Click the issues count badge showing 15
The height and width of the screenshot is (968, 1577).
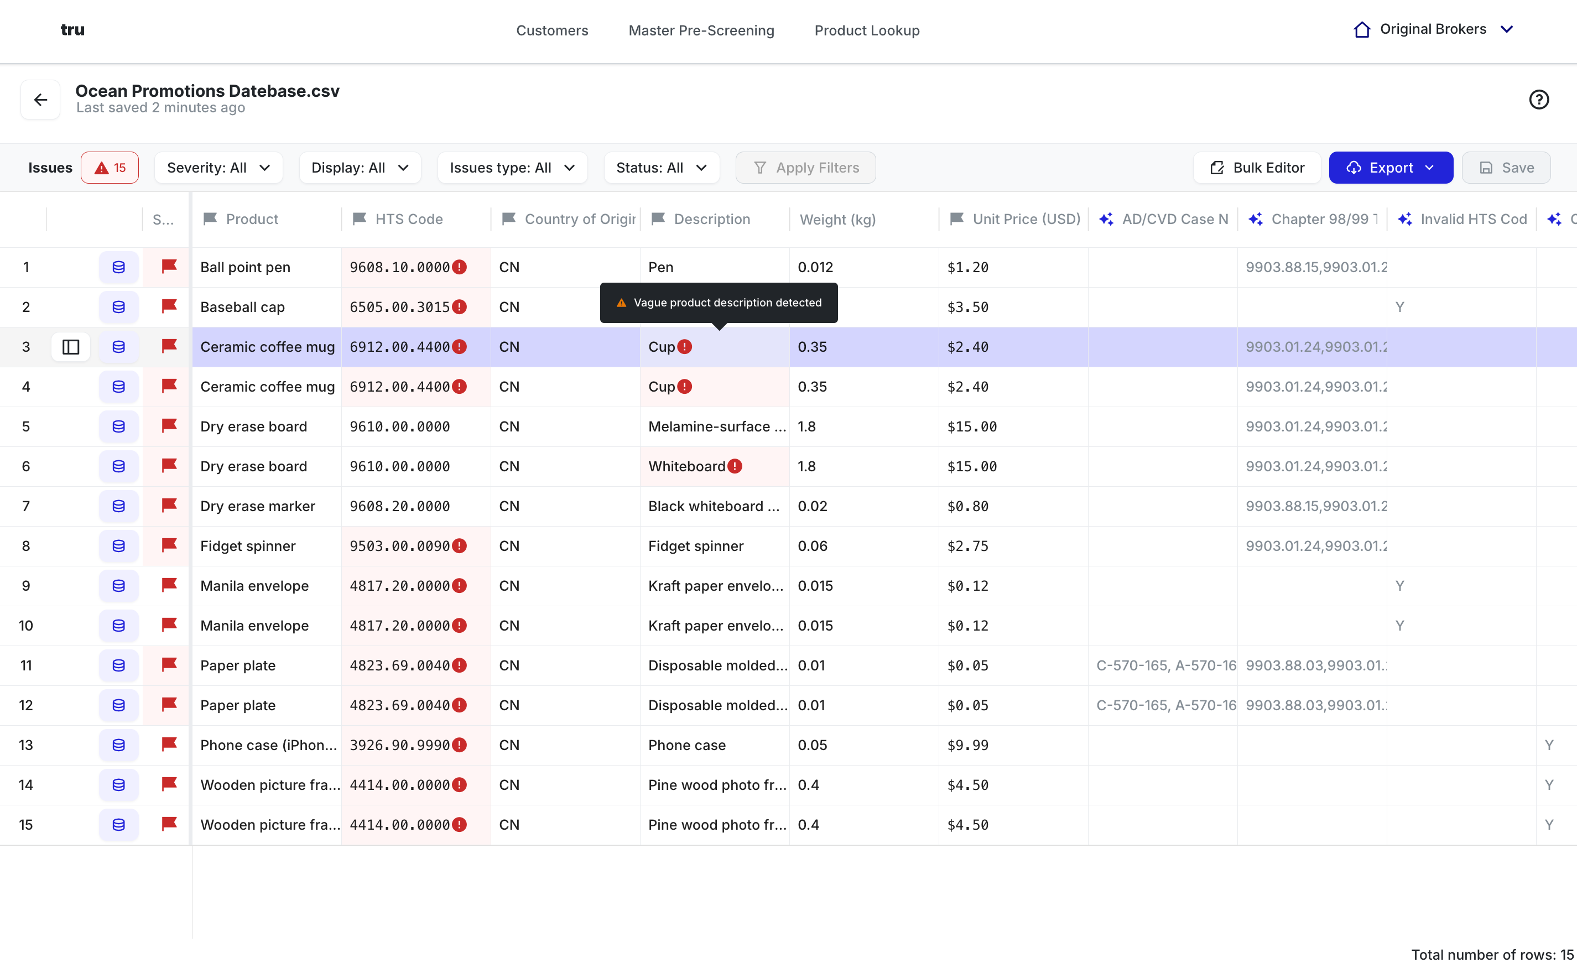[x=110, y=168]
